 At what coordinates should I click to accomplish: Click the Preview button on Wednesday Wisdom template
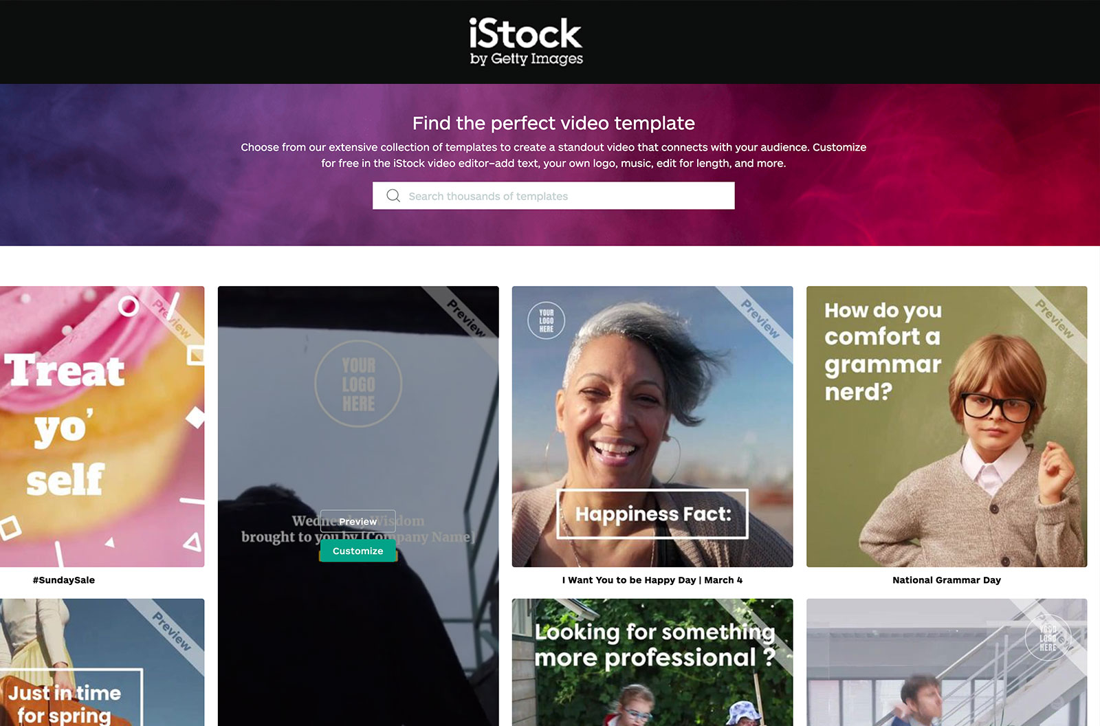pyautogui.click(x=357, y=522)
